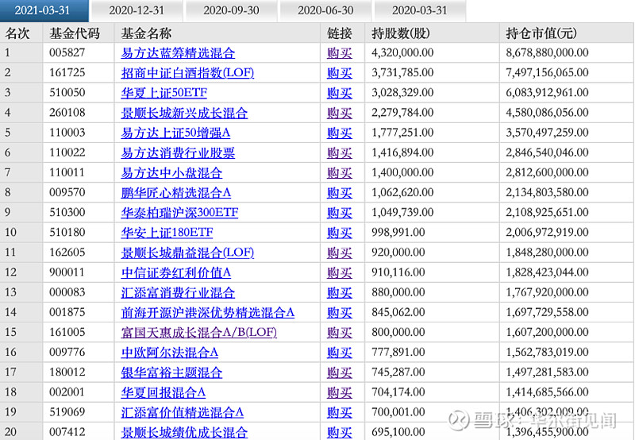Select the market value 1,497,281,583.00
635x440 pixels.
(x=547, y=372)
